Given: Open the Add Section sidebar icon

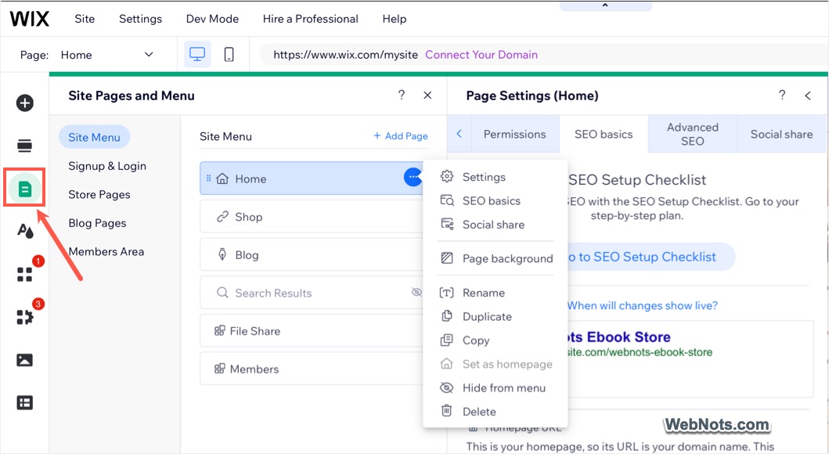Looking at the screenshot, I should point(25,146).
